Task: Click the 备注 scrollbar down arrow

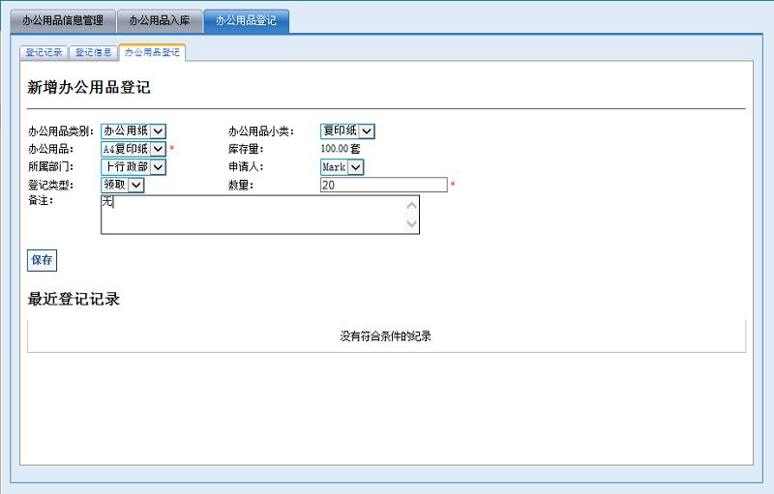Action: click(412, 224)
